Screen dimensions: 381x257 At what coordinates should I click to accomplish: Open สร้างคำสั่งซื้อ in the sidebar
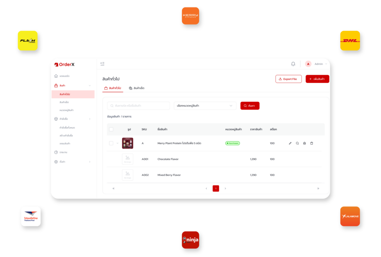(x=66, y=136)
